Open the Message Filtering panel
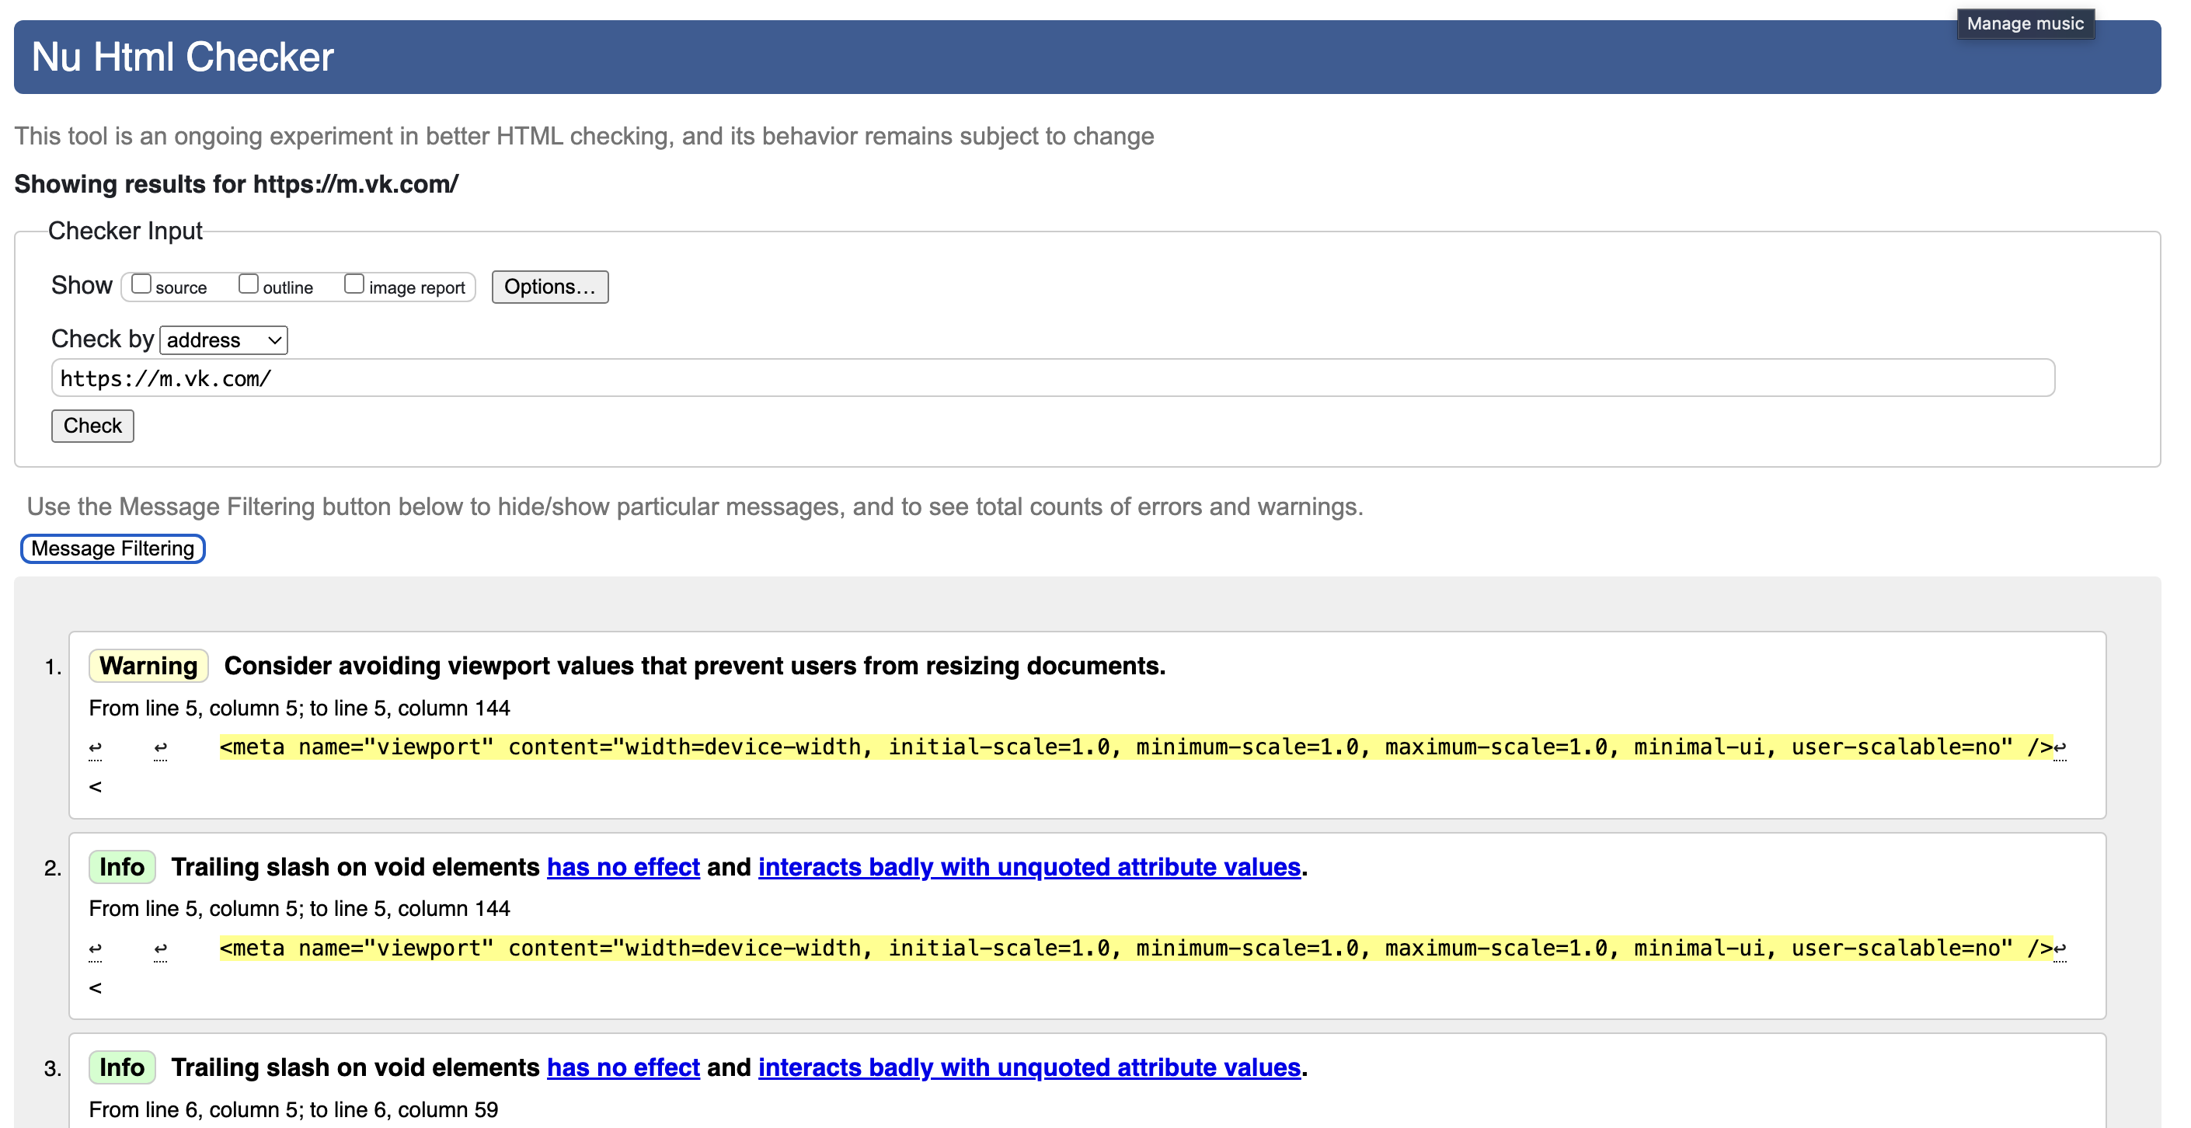2191x1128 pixels. [x=113, y=548]
